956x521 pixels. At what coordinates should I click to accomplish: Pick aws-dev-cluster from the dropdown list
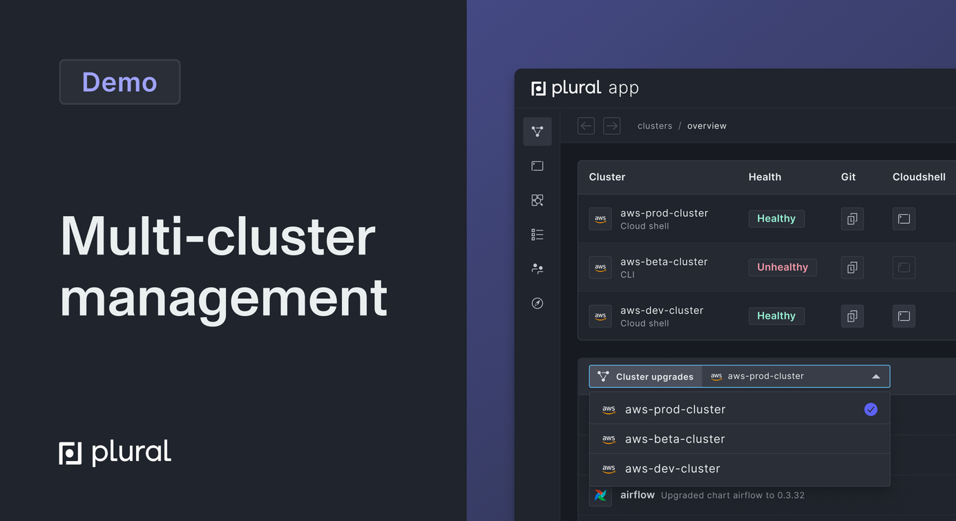point(739,469)
